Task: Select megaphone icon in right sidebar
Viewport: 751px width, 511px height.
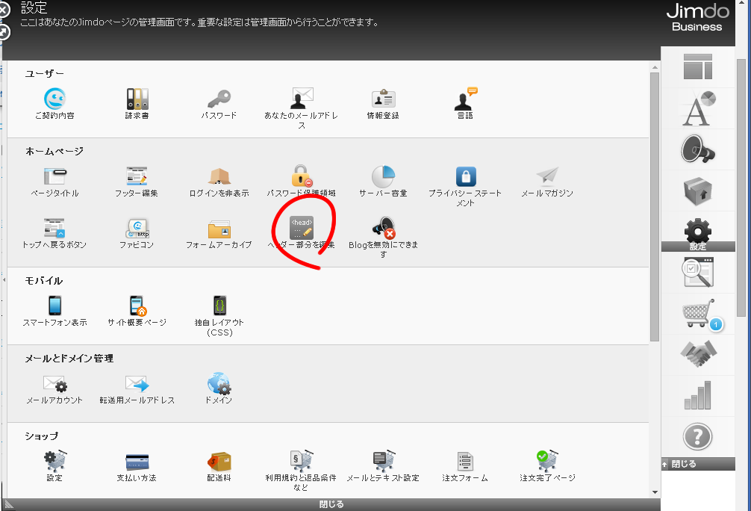Action: tap(698, 149)
